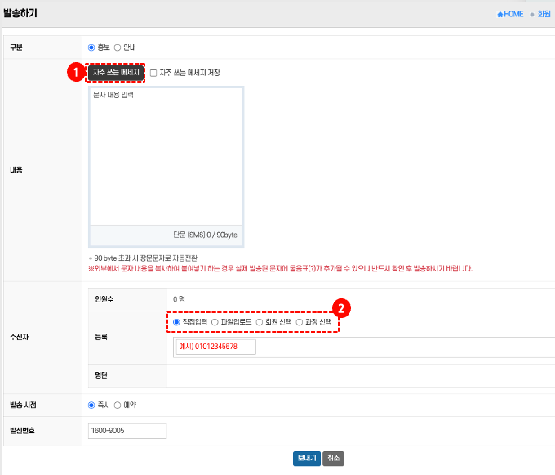Click the red number 1 annotation marker
Image resolution: width=555 pixels, height=475 pixels.
(75, 73)
